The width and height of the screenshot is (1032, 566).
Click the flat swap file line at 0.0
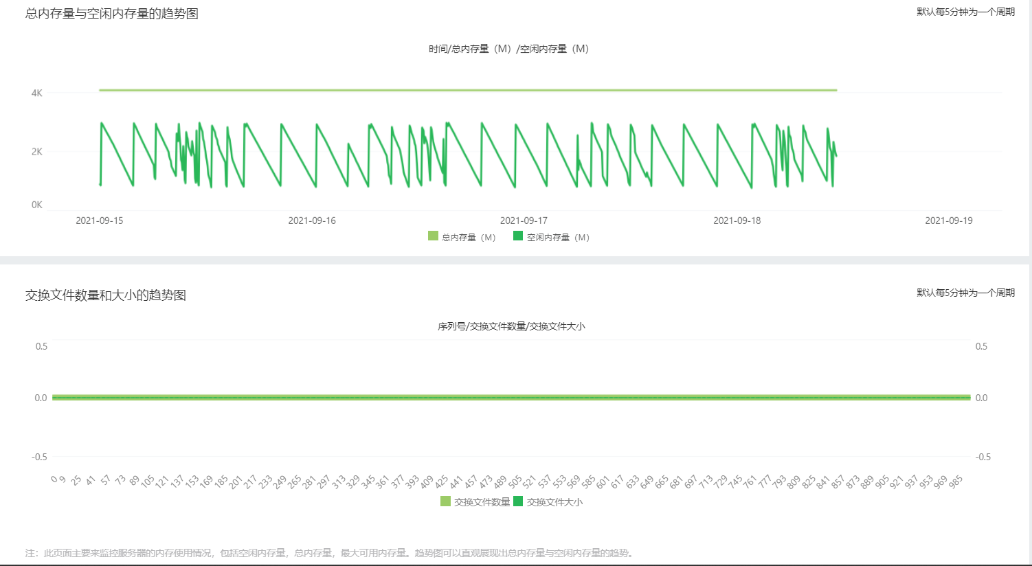[x=511, y=398]
